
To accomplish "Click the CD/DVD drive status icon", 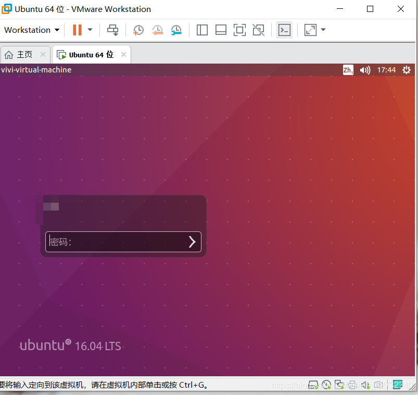I will tap(326, 385).
